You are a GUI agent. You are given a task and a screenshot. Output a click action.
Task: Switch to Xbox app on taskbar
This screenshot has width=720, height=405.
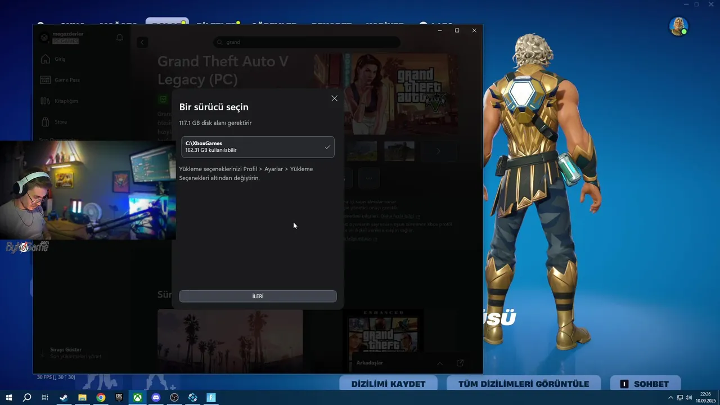(137, 398)
